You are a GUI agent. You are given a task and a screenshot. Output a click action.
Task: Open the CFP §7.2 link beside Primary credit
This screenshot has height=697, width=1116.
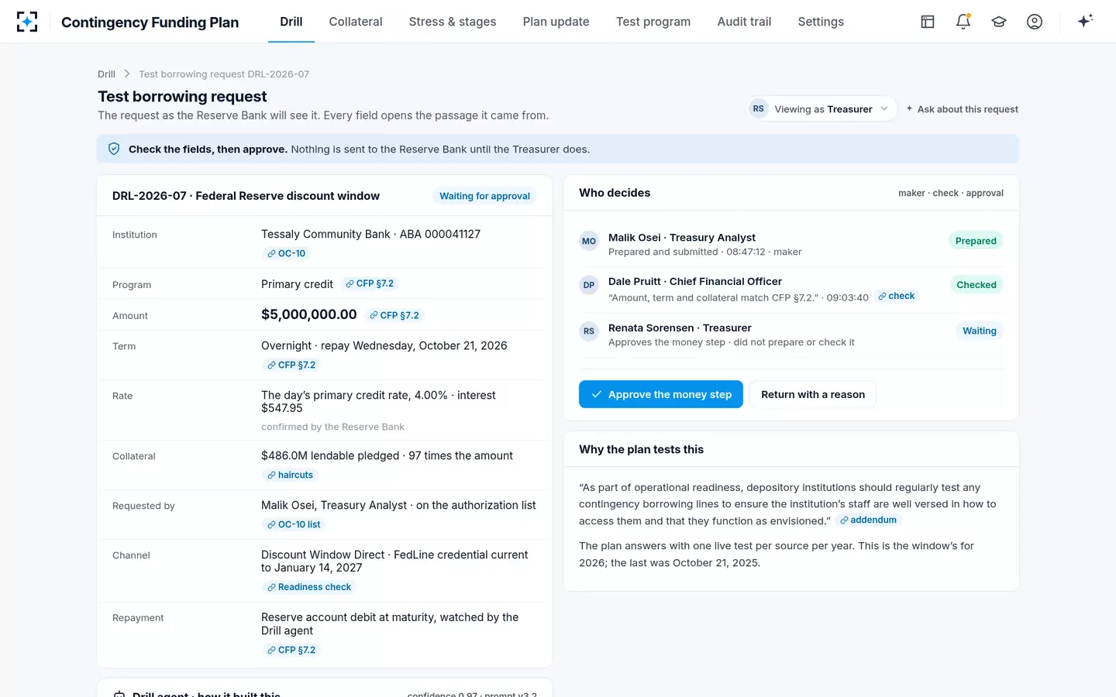(x=369, y=283)
